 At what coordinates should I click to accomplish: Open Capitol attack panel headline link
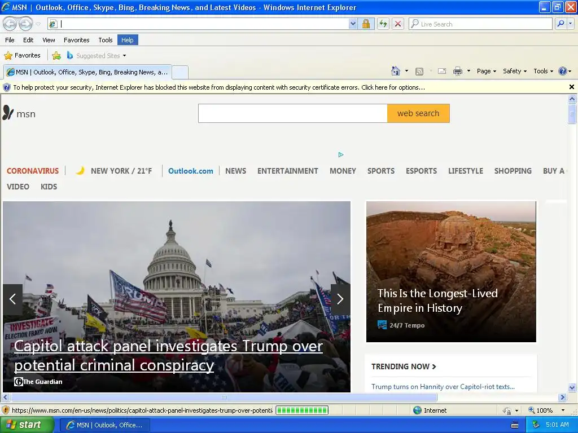pyautogui.click(x=168, y=356)
